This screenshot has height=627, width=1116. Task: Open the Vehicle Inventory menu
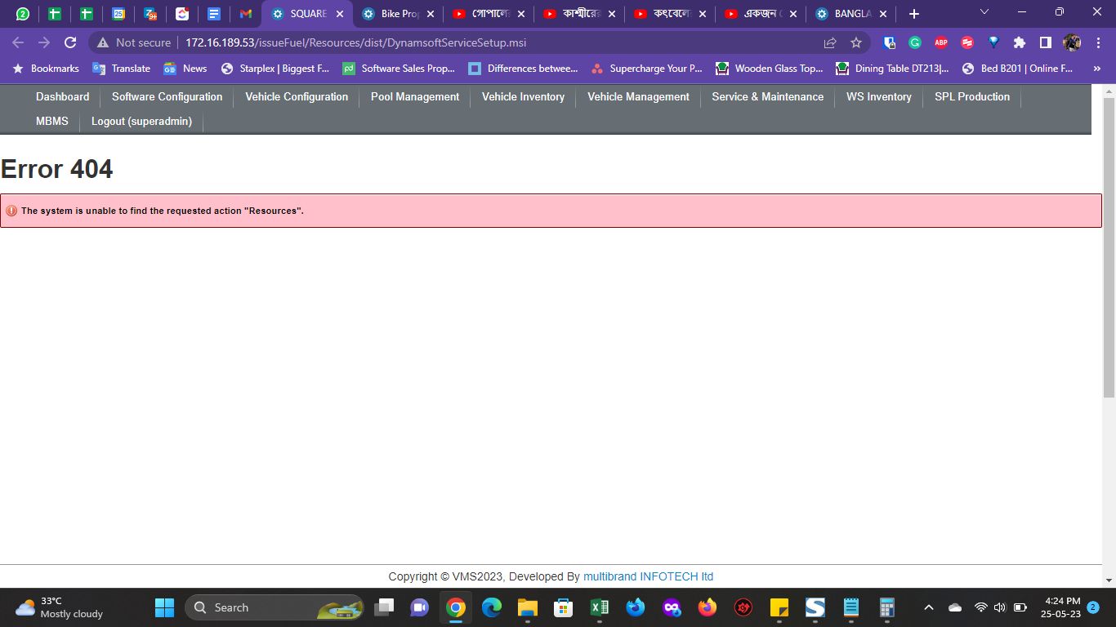click(524, 96)
